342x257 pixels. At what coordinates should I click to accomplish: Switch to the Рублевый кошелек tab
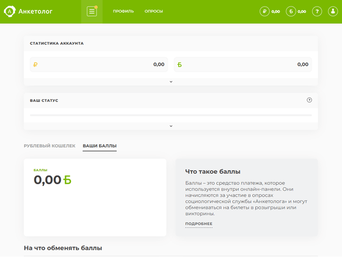click(x=49, y=146)
